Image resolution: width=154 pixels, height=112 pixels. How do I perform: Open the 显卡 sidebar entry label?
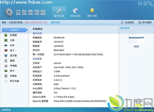(12, 50)
